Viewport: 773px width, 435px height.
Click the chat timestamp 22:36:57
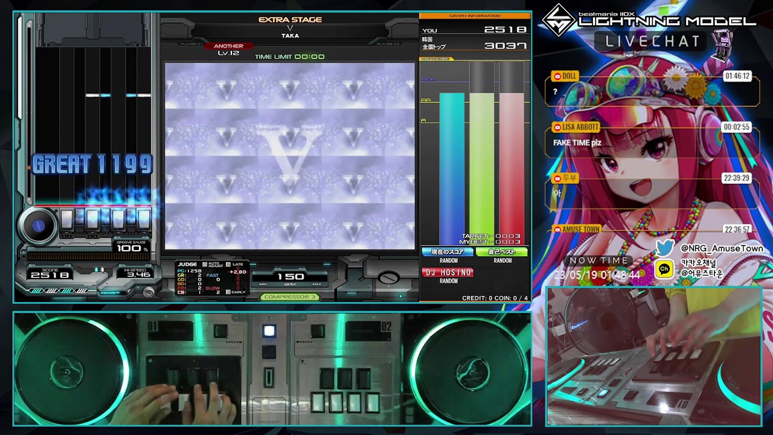coord(737,230)
